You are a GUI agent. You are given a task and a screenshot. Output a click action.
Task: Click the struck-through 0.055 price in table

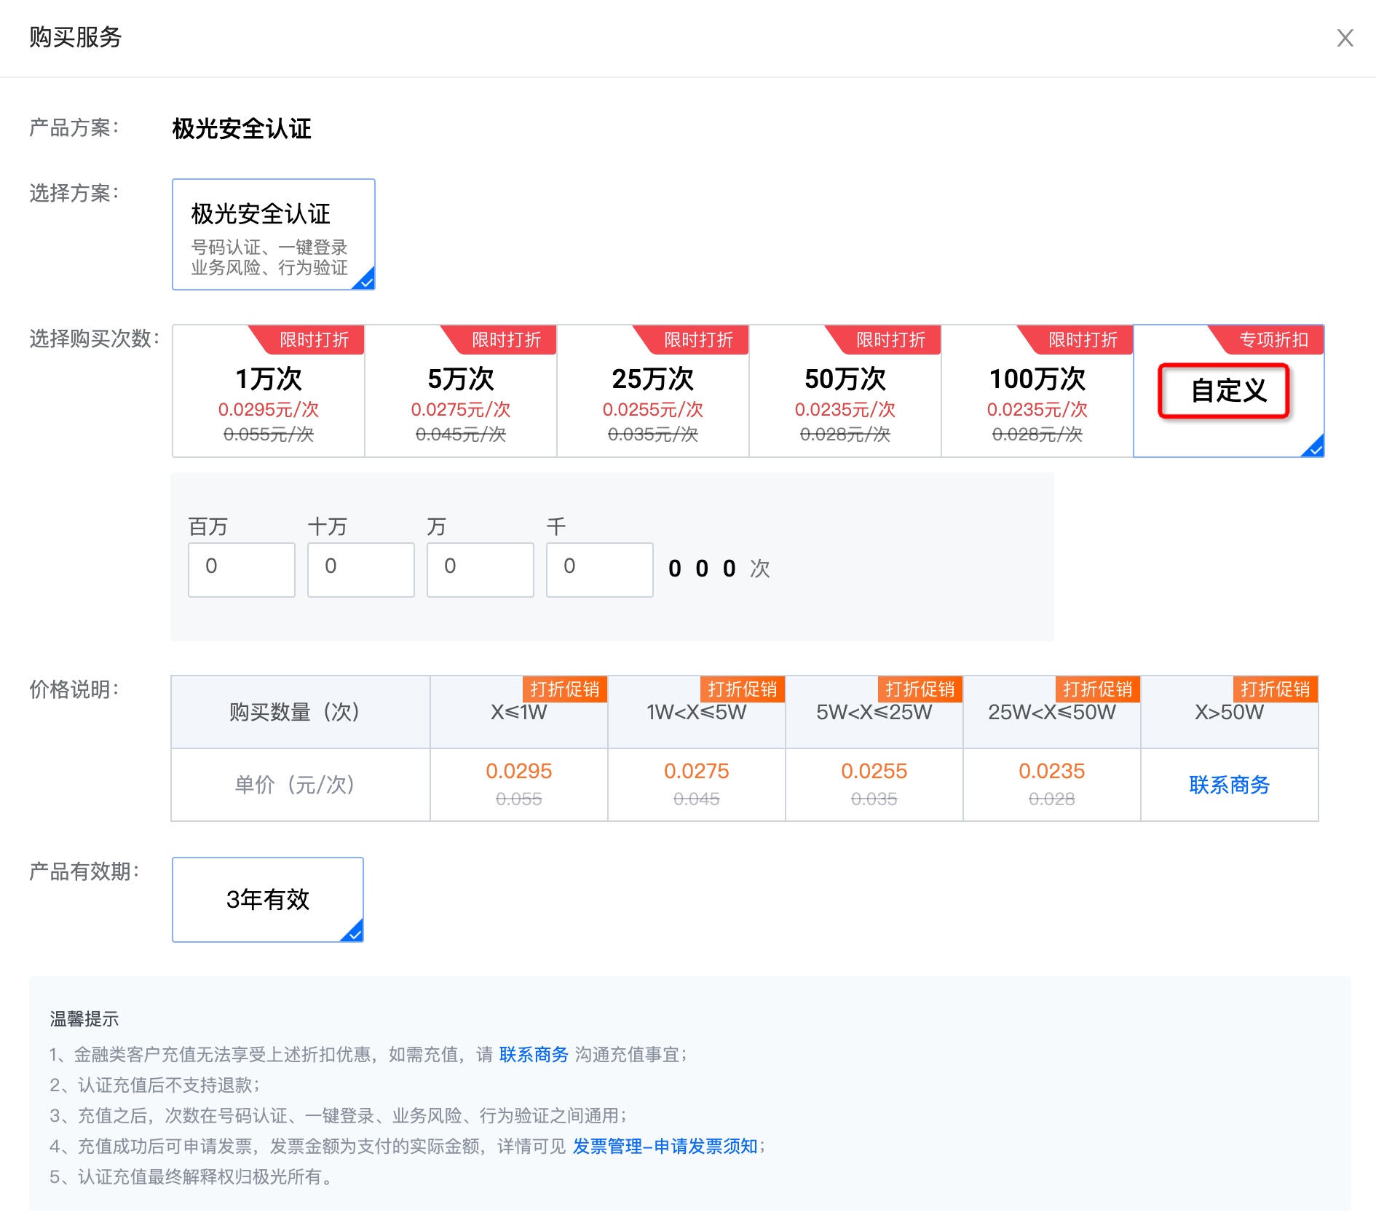pos(519,799)
